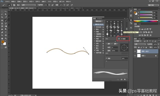Select the Move tool

[x=6, y=11]
